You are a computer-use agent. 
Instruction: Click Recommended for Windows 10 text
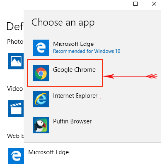87,51
